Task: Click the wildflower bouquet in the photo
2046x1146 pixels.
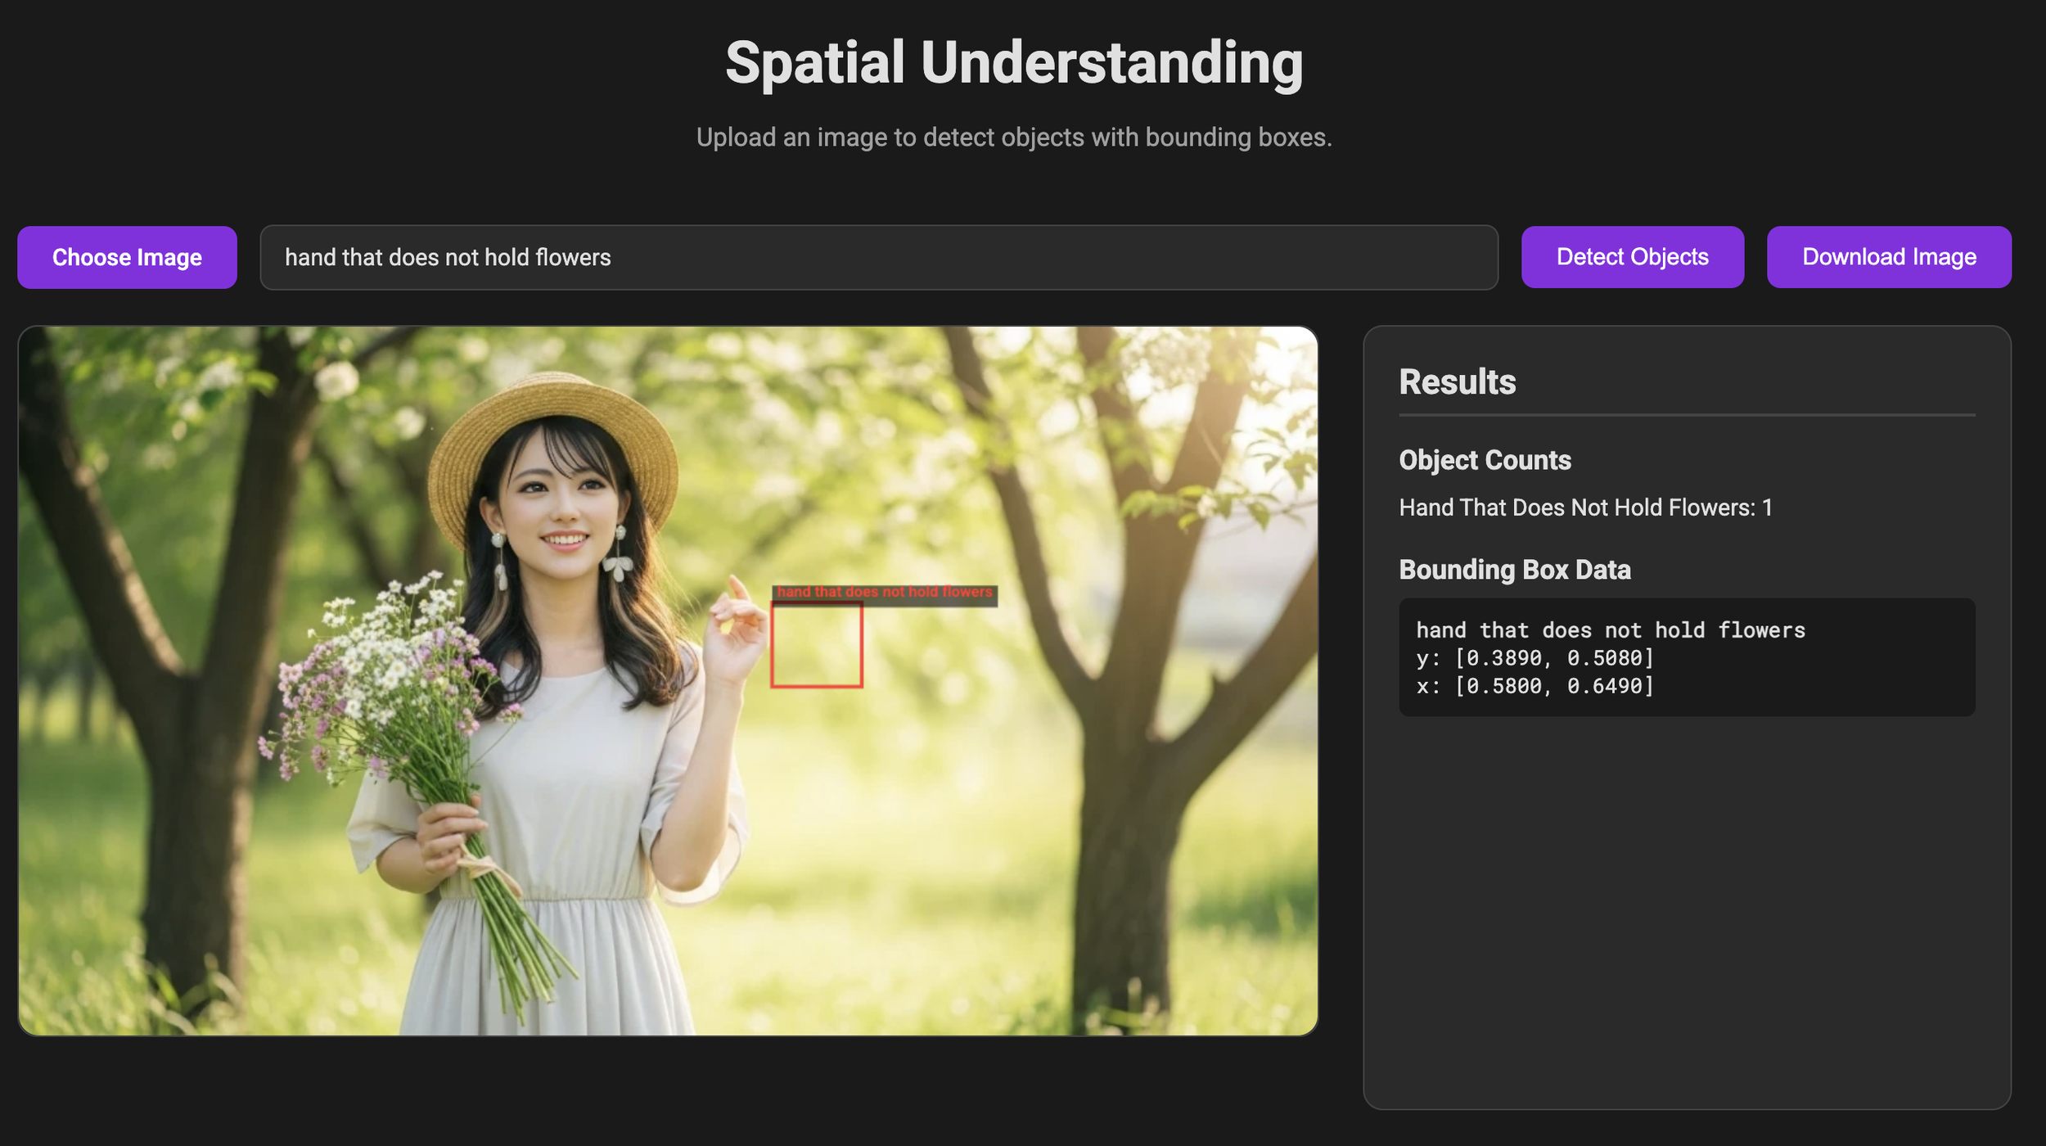Action: [x=385, y=671]
